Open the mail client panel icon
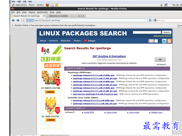 tap(52, 5)
